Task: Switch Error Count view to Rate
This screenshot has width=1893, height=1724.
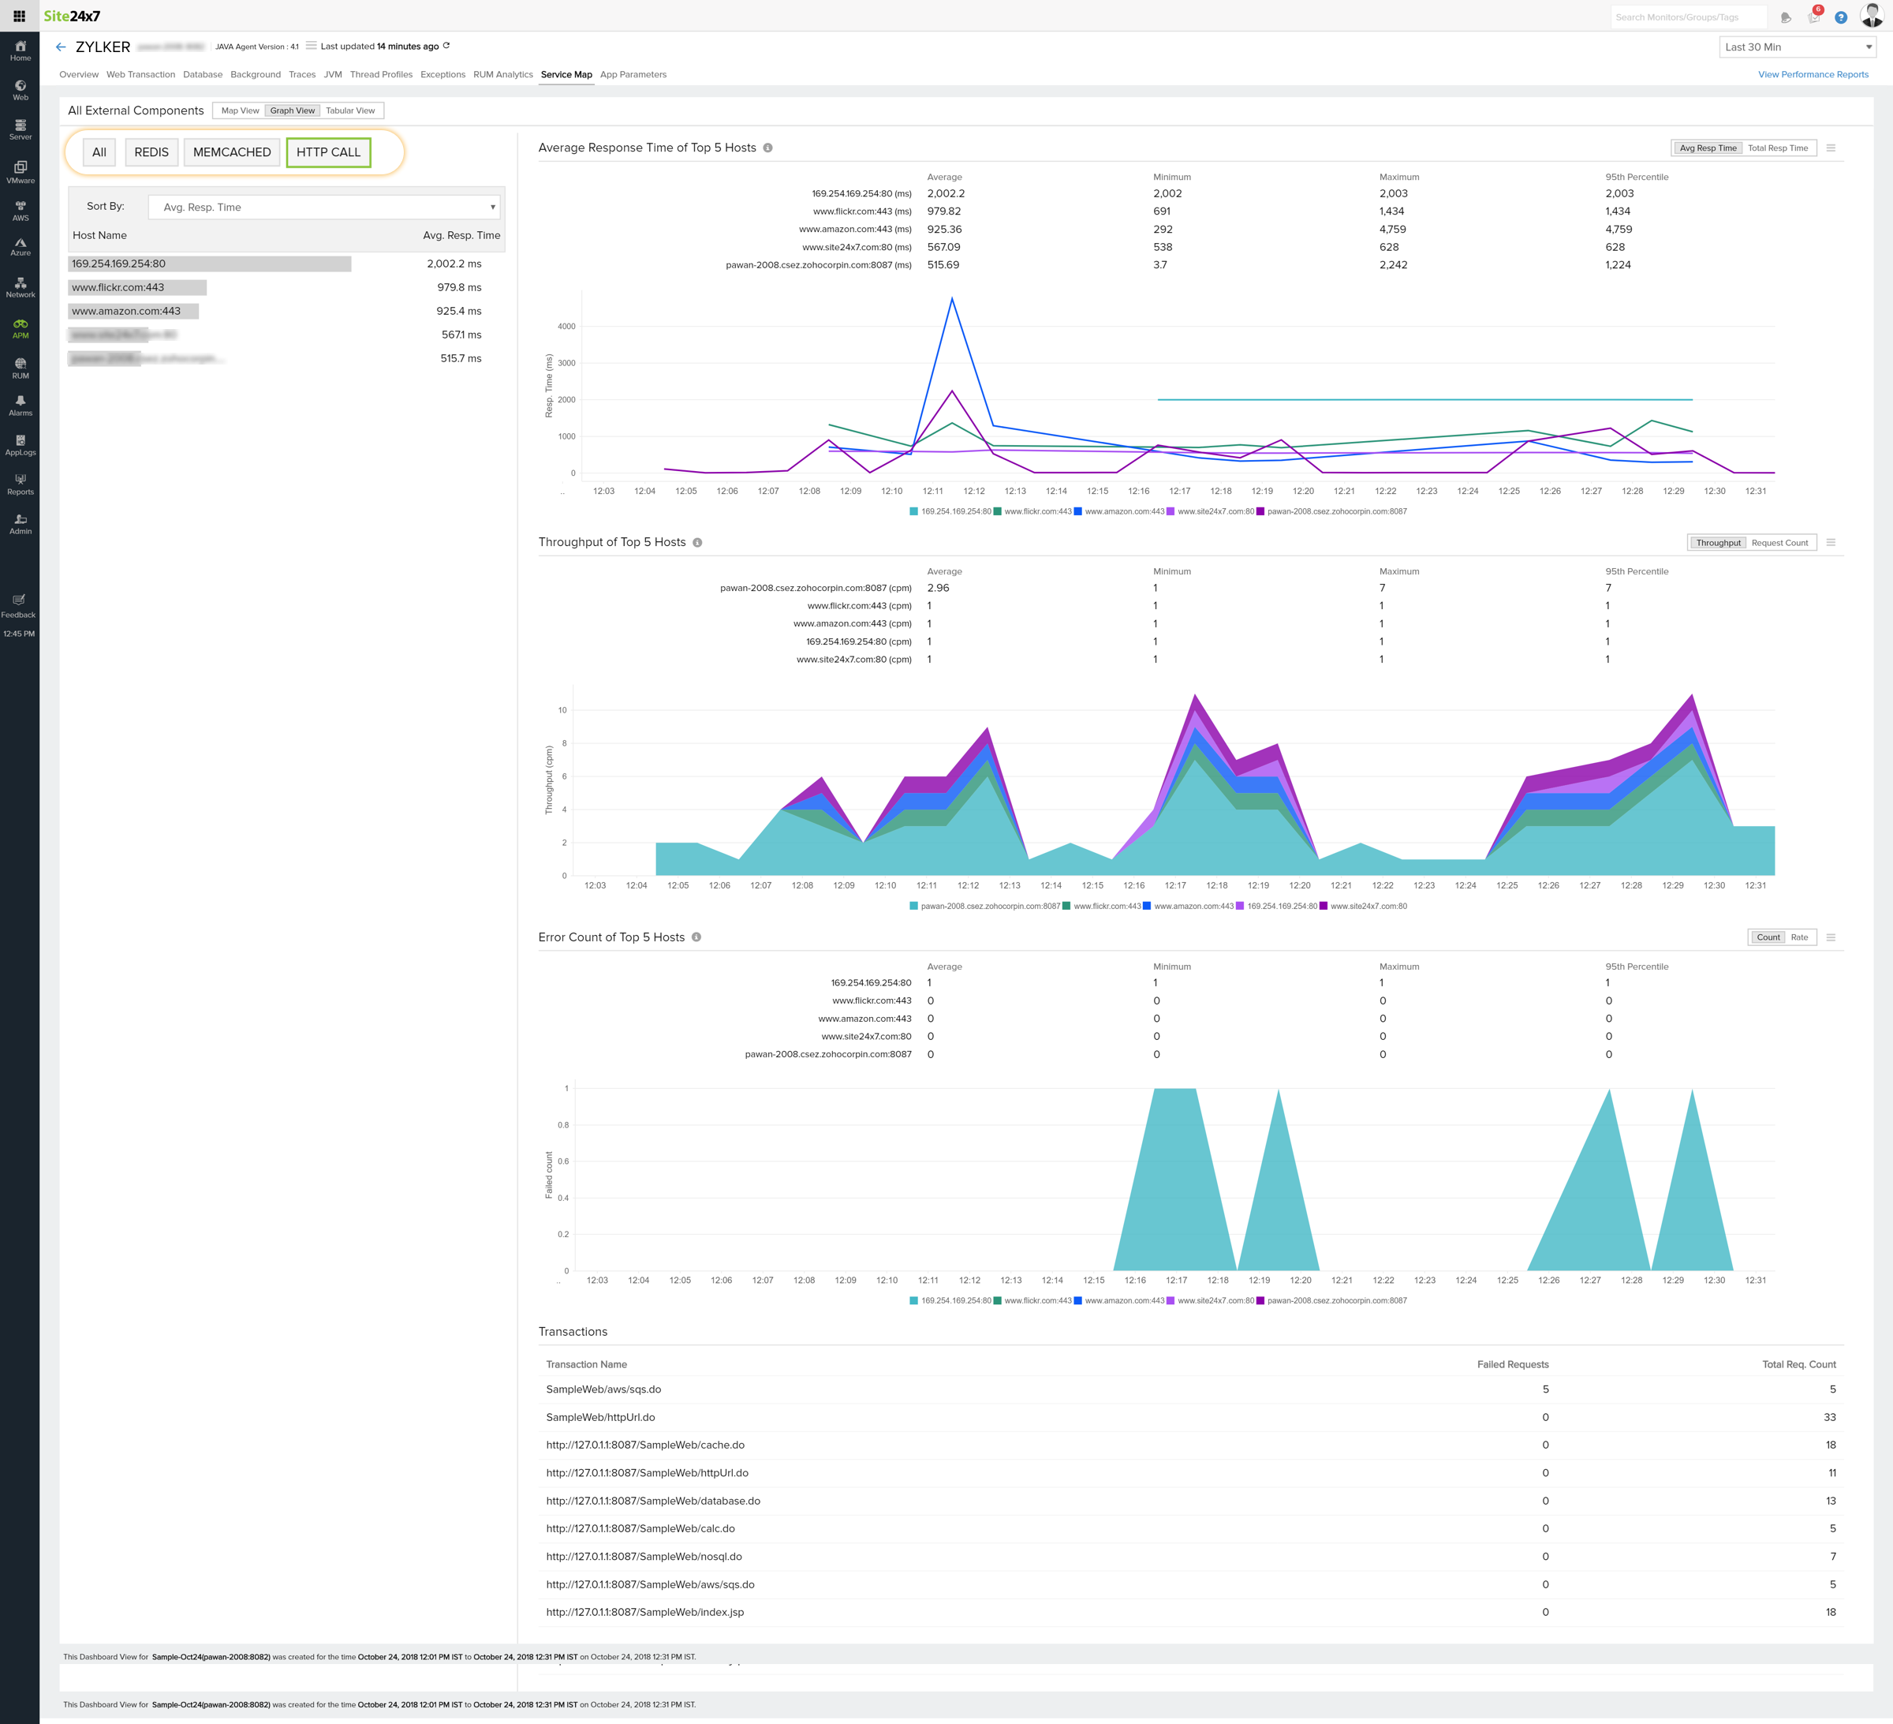Action: coord(1798,937)
